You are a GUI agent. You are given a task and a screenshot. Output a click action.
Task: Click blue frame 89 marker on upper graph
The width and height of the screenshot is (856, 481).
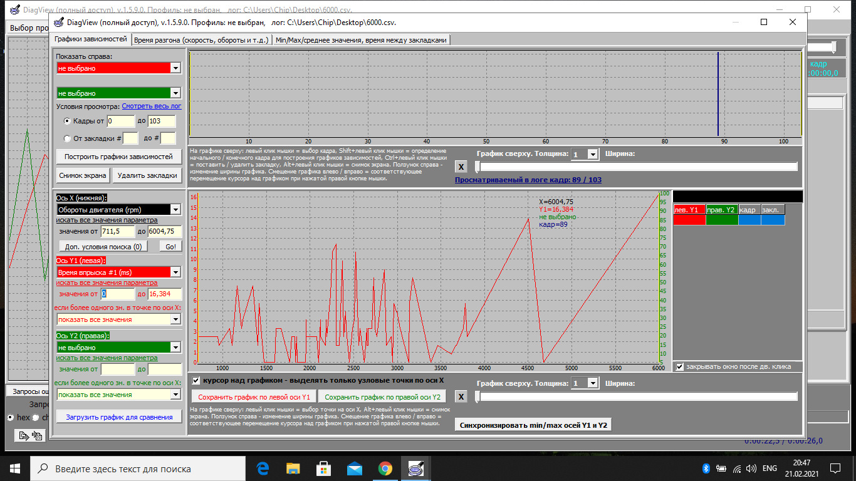coord(718,94)
